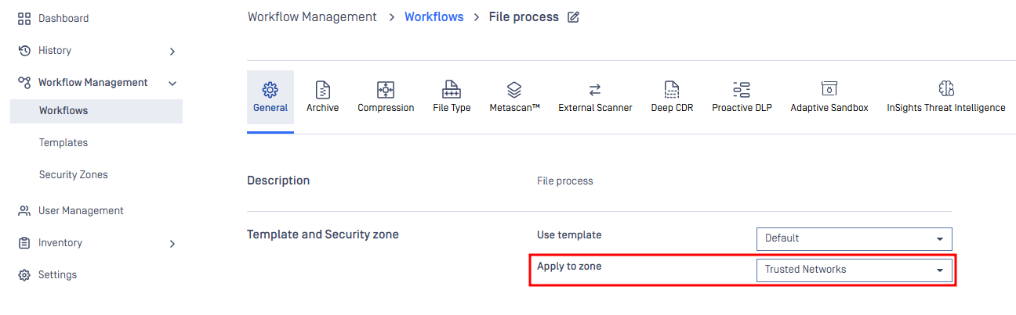Open the Apply to zone dropdown

[854, 270]
